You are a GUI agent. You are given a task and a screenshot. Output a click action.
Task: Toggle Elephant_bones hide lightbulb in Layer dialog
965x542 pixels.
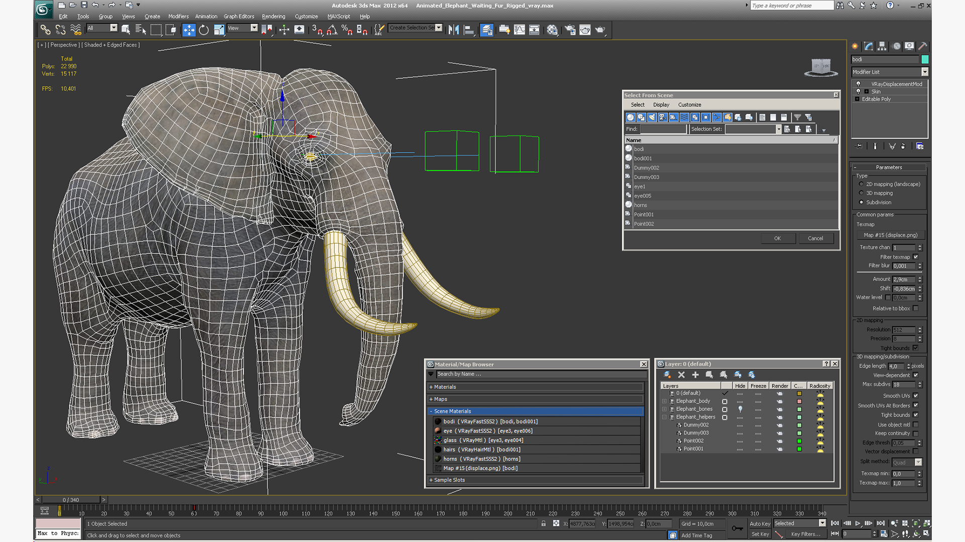click(740, 409)
